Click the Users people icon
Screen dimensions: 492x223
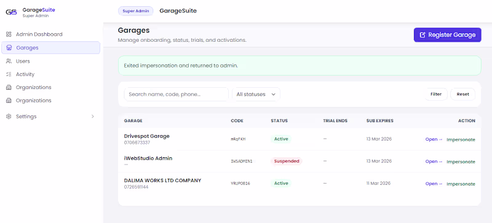click(9, 61)
